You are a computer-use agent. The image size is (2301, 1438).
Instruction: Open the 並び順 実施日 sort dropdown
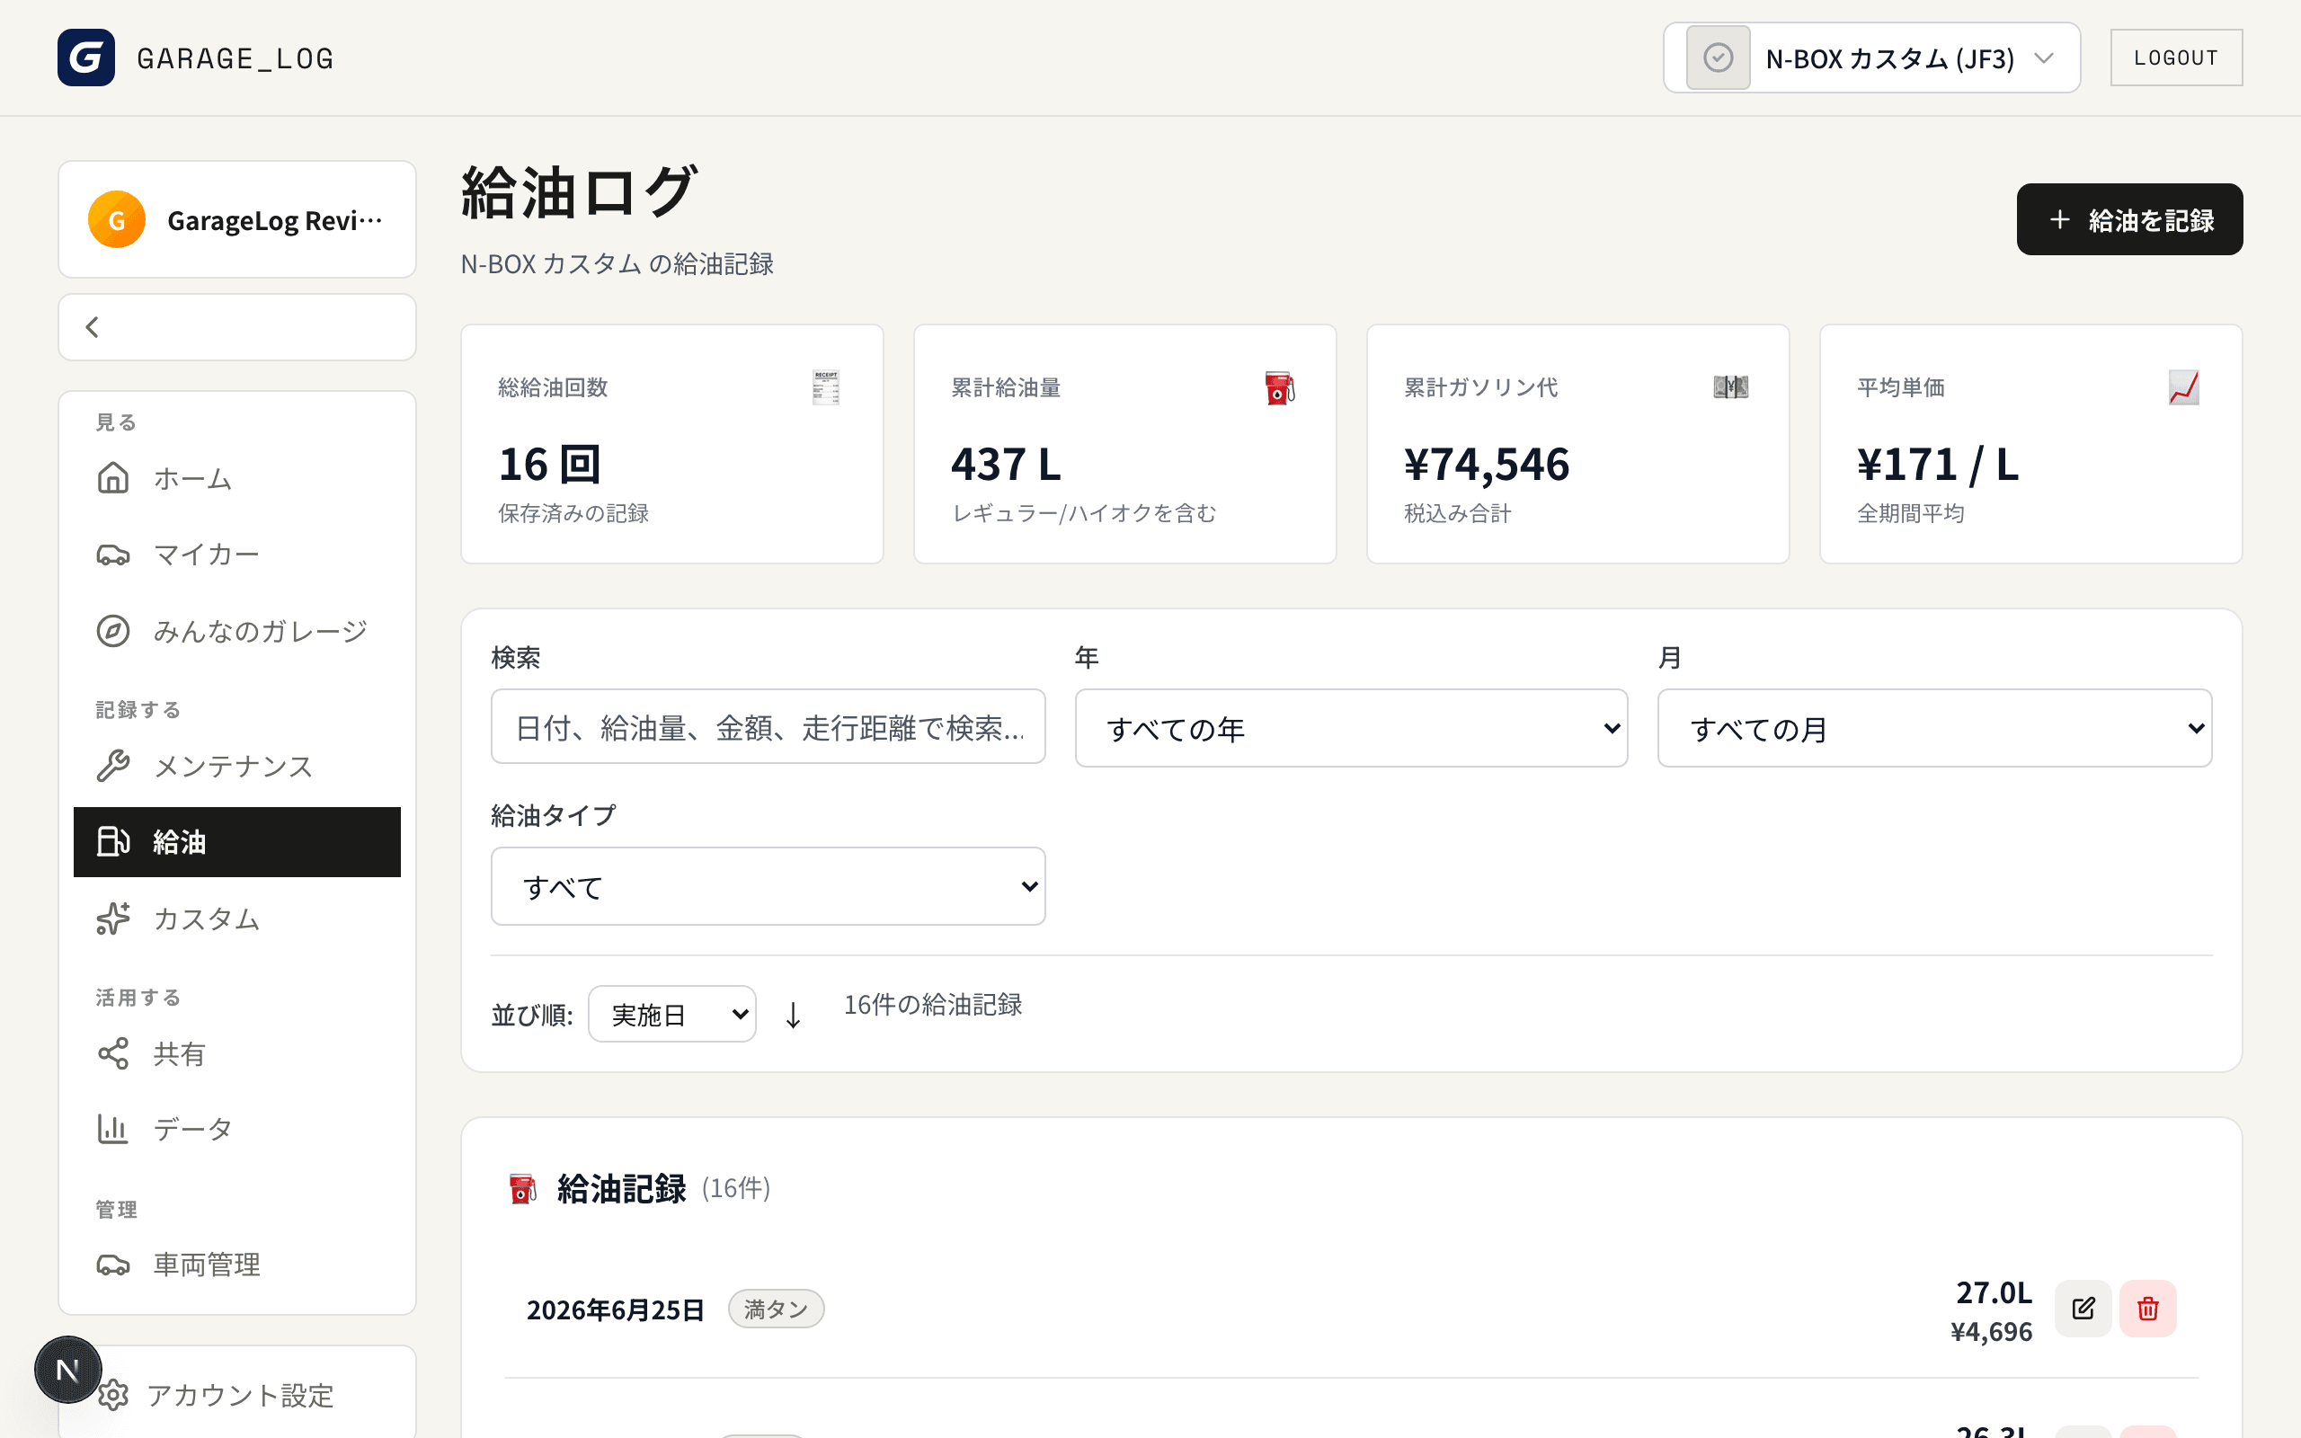point(672,1014)
